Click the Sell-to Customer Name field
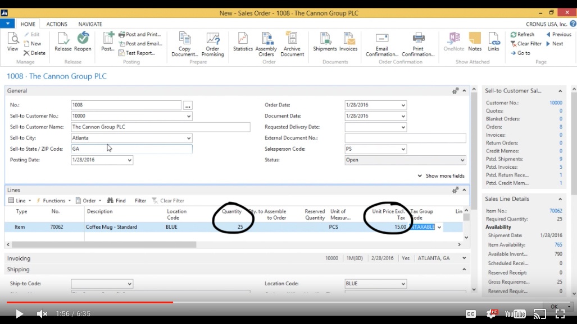 point(161,127)
